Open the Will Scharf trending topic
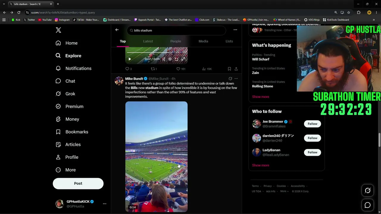The width and height of the screenshot is (381, 214). click(261, 59)
